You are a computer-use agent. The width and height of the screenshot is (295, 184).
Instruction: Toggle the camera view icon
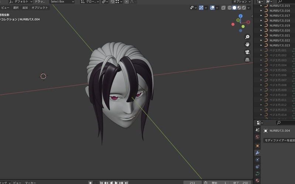(247, 52)
